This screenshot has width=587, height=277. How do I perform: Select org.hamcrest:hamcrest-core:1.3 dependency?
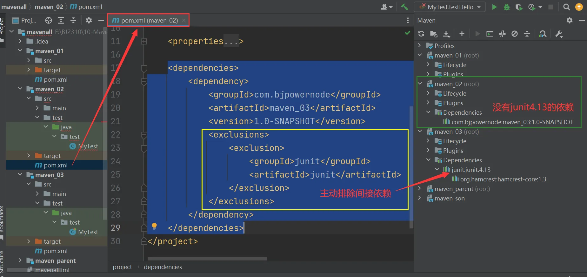coord(503,179)
